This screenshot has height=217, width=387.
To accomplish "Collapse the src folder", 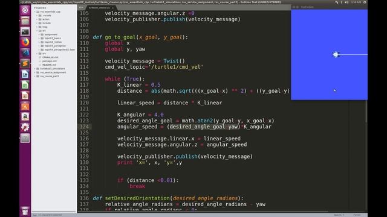I will click(x=37, y=31).
